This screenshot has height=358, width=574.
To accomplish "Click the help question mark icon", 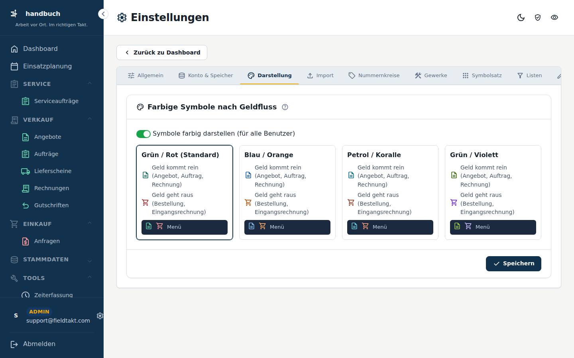I will (x=285, y=107).
